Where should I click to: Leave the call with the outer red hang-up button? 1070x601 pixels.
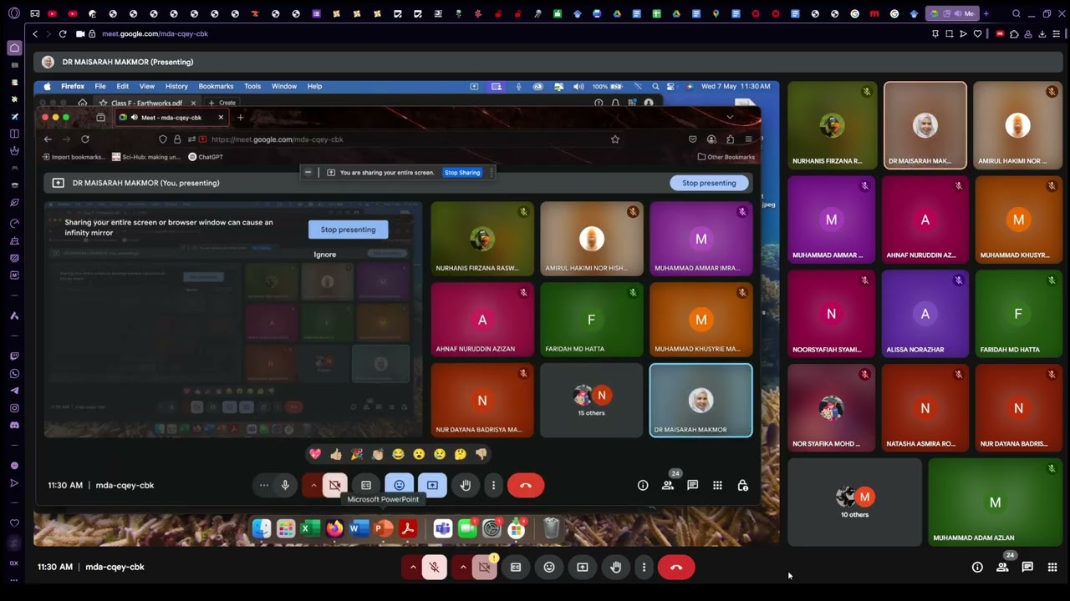tap(676, 568)
